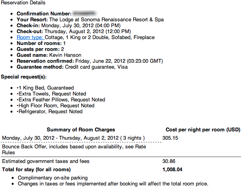This screenshot has width=241, height=187.
Task: Click the High Floor Room request
Action: pos(55,106)
